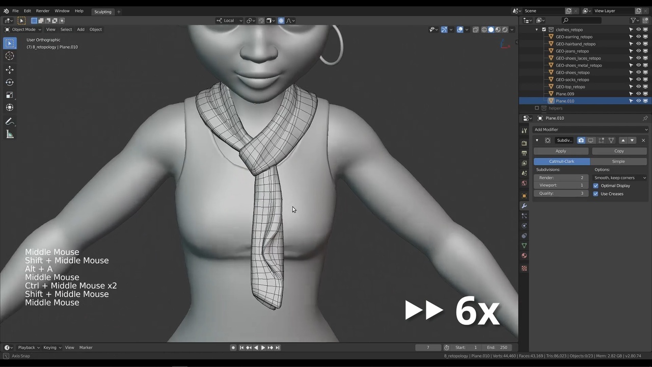Adjust the Viewport subdivisions field

click(561, 185)
